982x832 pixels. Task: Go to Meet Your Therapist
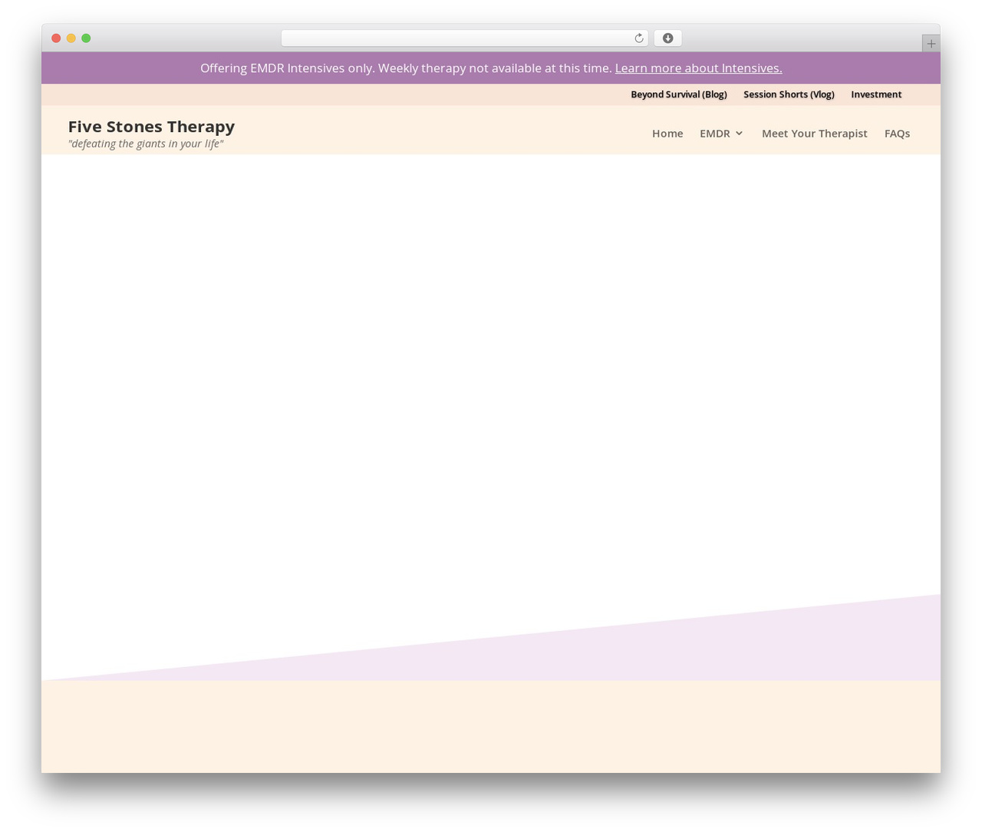(815, 134)
